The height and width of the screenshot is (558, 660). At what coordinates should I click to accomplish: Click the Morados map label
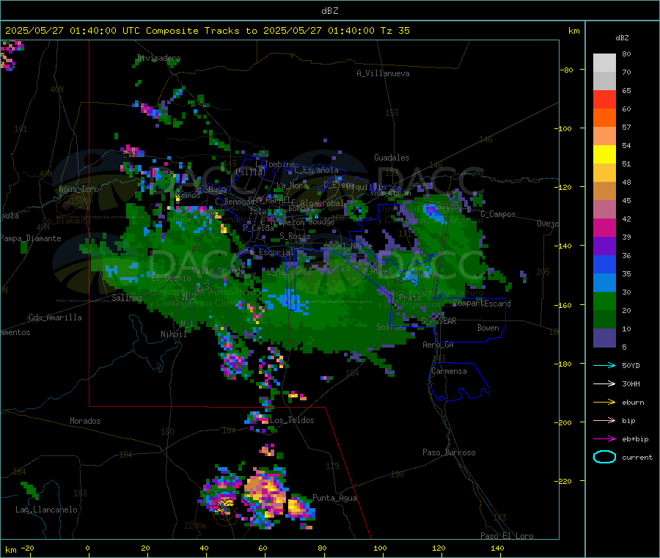click(85, 421)
